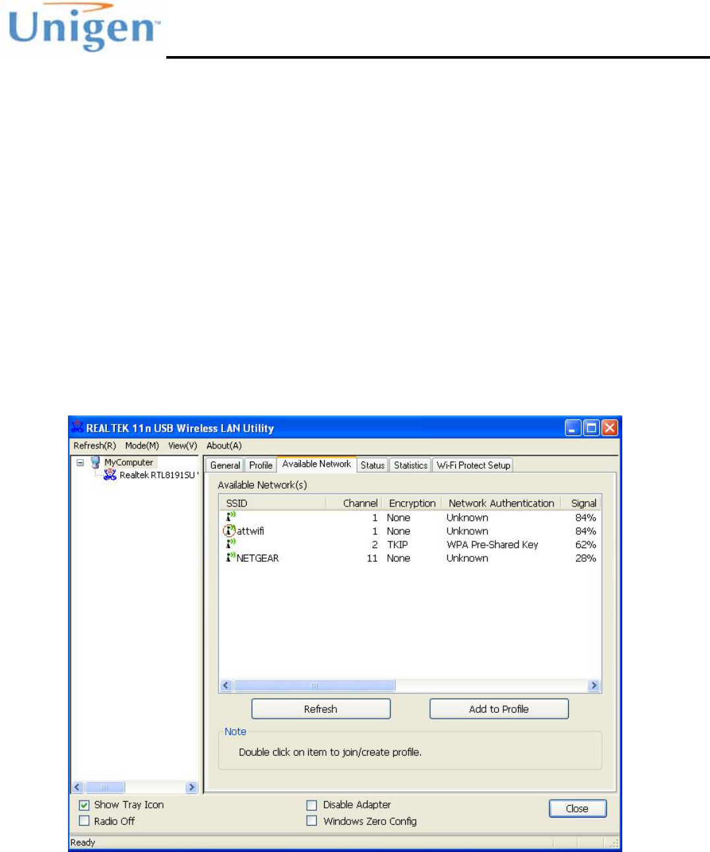Open the Mode(M) menu
The image size is (710, 852).
coord(142,446)
